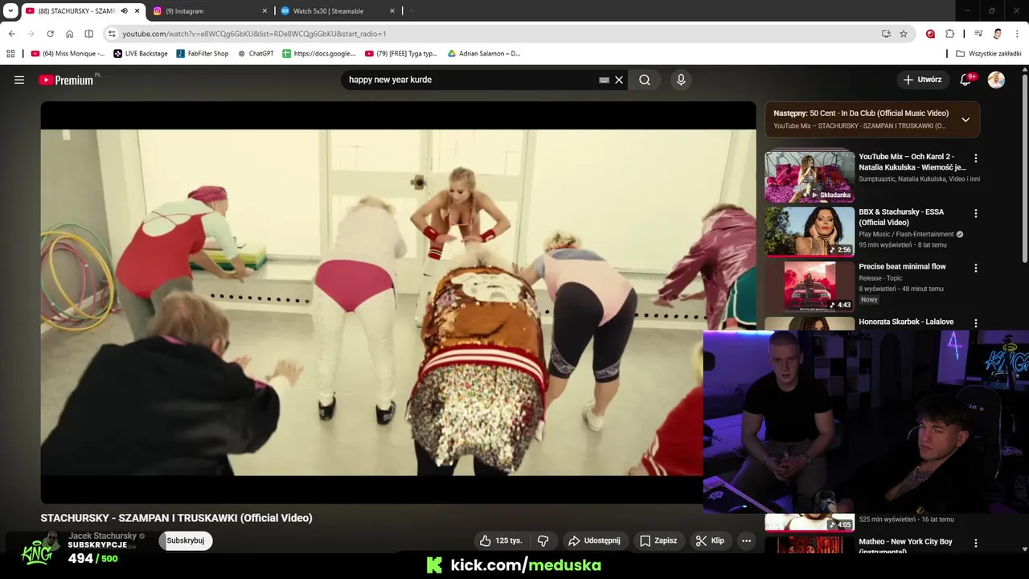Open FabFilter Shop bookmark
This screenshot has height=579, width=1029.
coord(203,54)
